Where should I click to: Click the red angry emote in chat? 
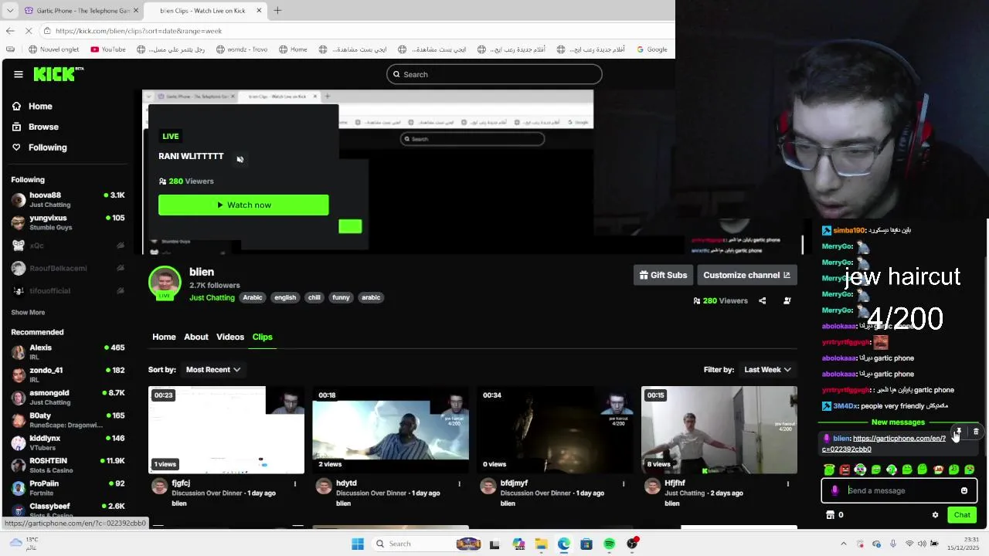pos(845,470)
